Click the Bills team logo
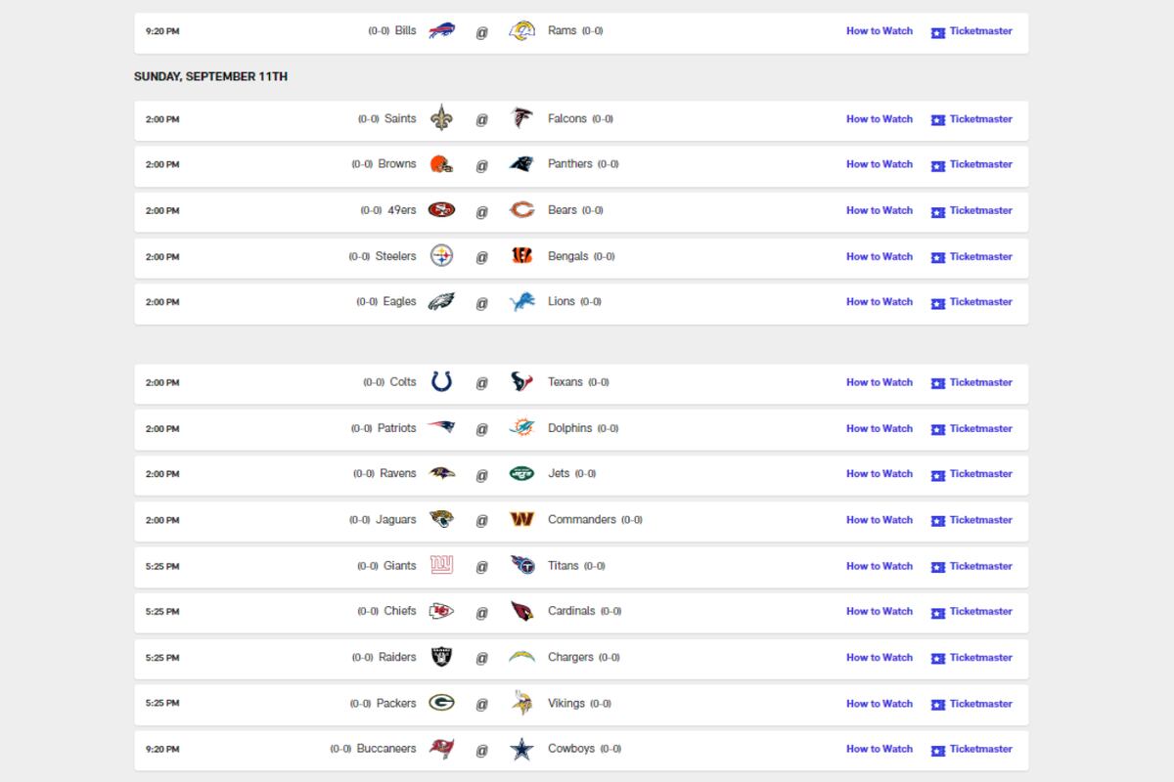Viewport: 1174px width, 782px height. tap(442, 30)
